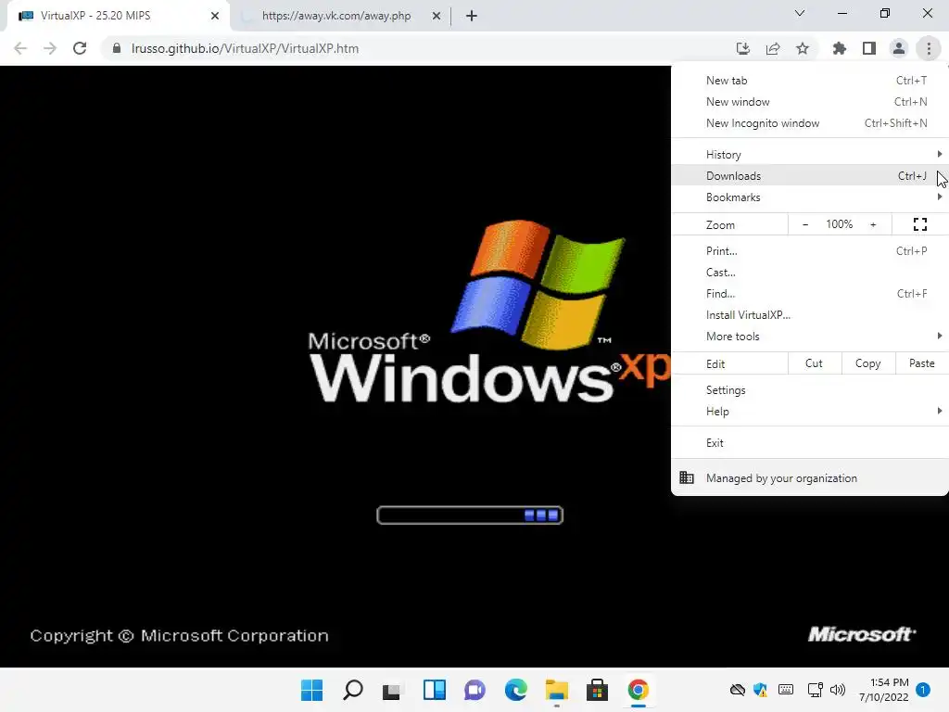949x712 pixels.
Task: Switch to the away.vk.com tab
Action: [335, 16]
